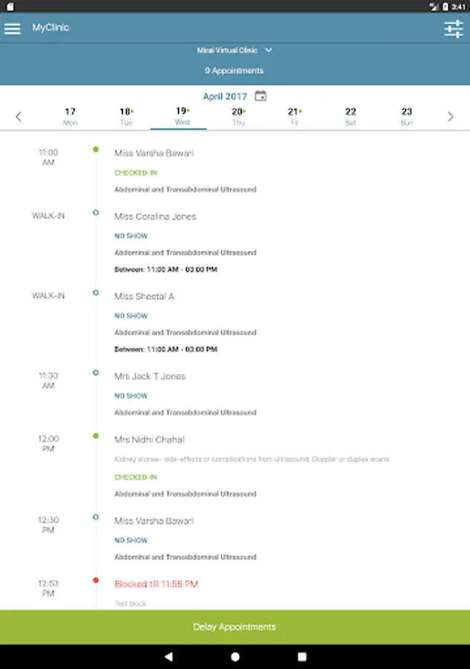Go to next week arrow
Screen dimensions: 470x669
tap(450, 117)
